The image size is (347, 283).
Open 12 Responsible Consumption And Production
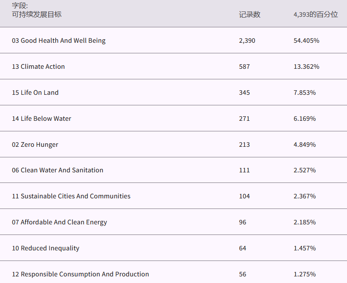[80, 274]
